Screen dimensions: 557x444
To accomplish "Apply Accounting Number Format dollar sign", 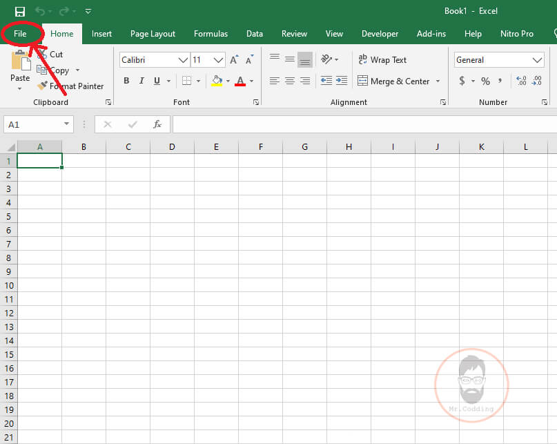I will tap(462, 81).
